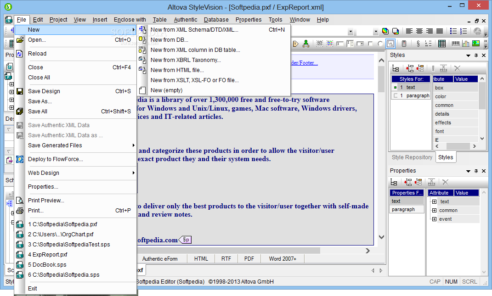This screenshot has height=296, width=492.
Task: Open the narrow font size dropdown
Action: [376, 31]
